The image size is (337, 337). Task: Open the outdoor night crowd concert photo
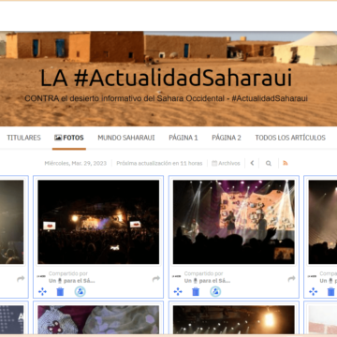[98, 222]
